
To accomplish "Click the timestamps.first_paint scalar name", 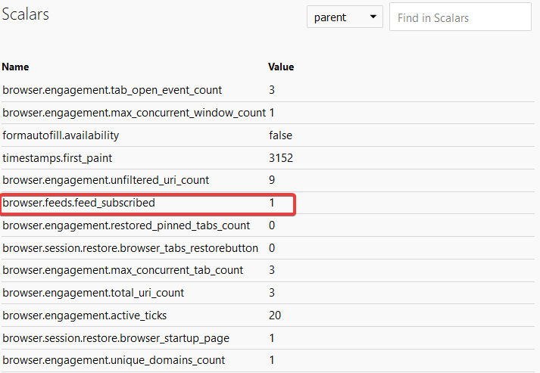I will click(x=57, y=158).
